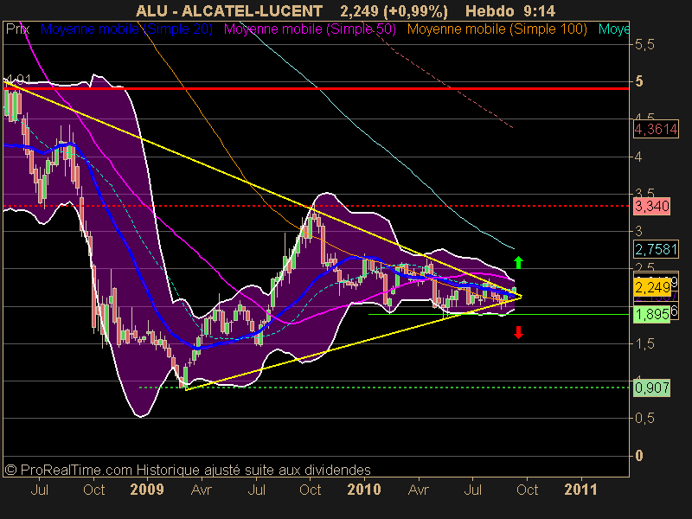Click the 2,7581 moving average label
The height and width of the screenshot is (519, 692).
(656, 250)
